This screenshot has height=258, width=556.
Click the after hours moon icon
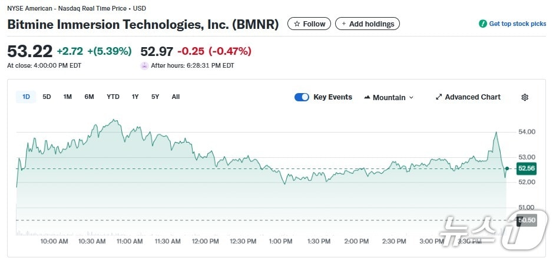click(144, 65)
